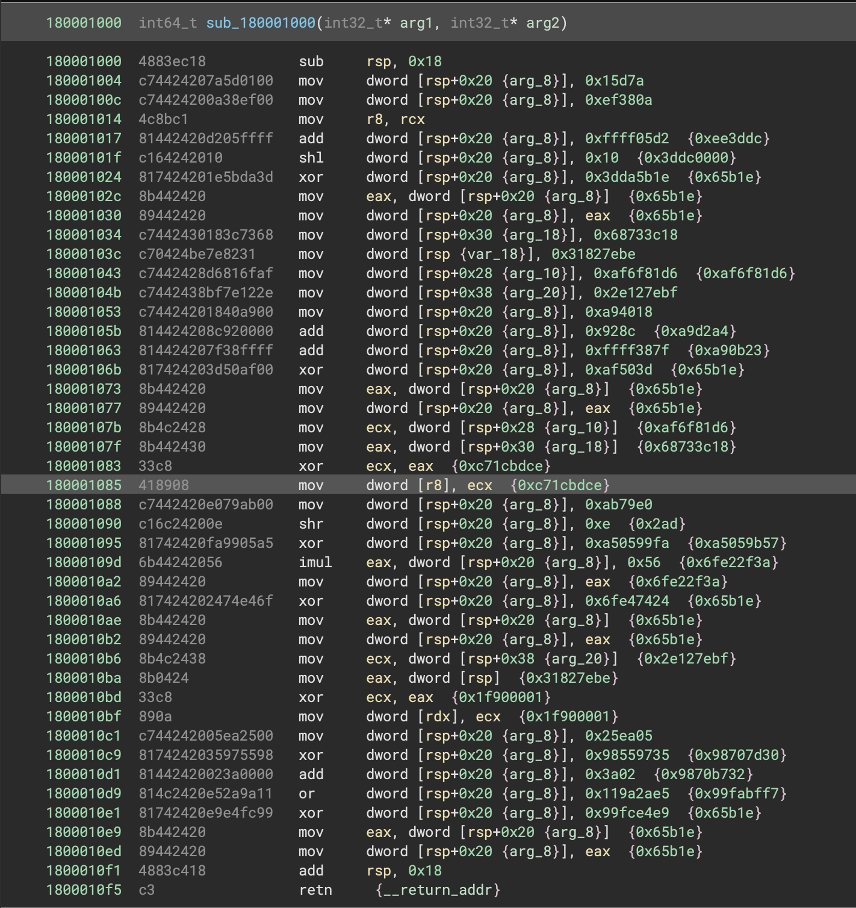Click the xor instruction at 1800010bd
This screenshot has width=856, height=908.
(311, 697)
